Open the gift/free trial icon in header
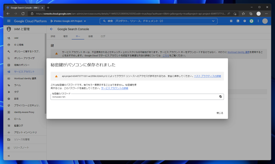The height and width of the screenshot is (164, 275). (231, 21)
